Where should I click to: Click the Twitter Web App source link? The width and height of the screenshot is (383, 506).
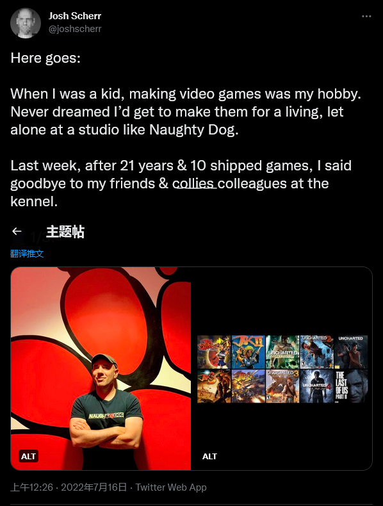click(171, 487)
